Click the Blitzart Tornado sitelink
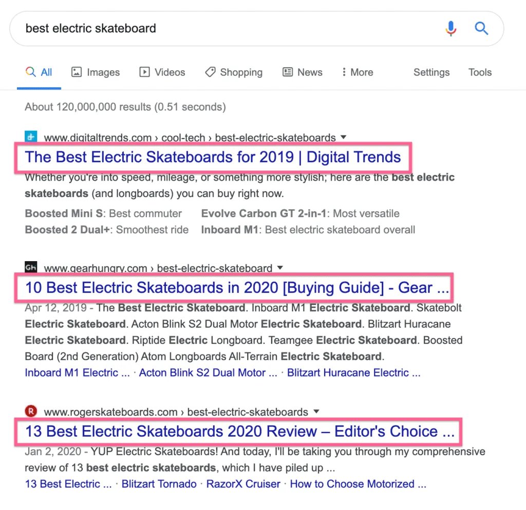Screen dimensions: 526x510 coord(159,484)
